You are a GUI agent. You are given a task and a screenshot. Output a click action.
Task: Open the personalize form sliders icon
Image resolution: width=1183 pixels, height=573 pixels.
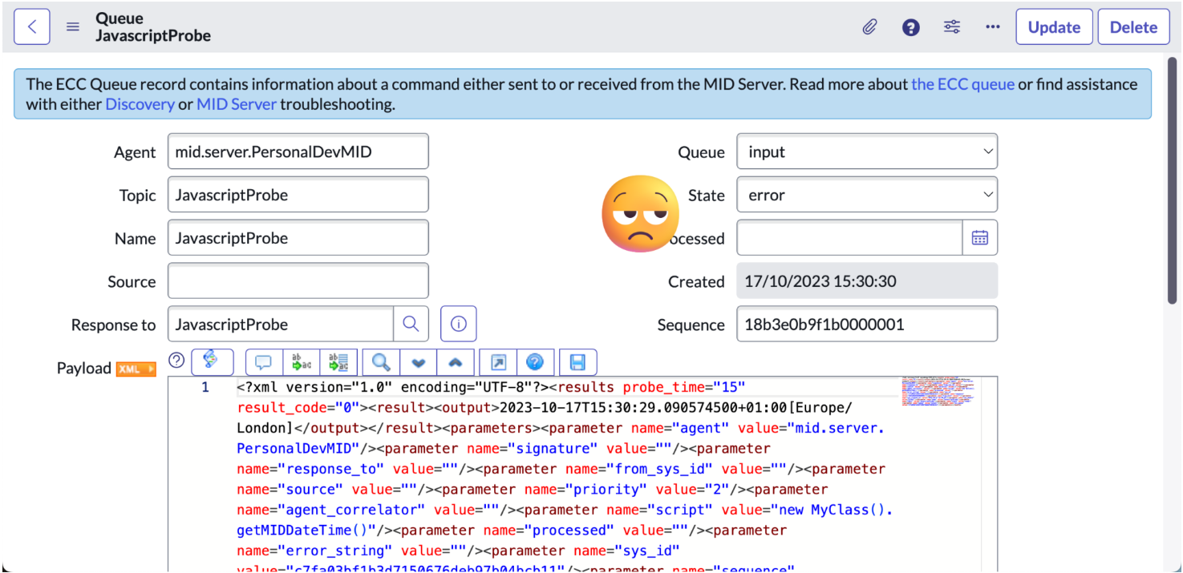click(952, 27)
